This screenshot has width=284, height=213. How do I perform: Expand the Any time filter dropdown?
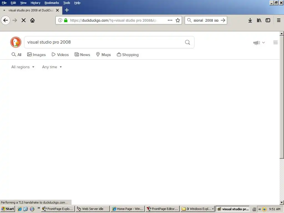52,67
